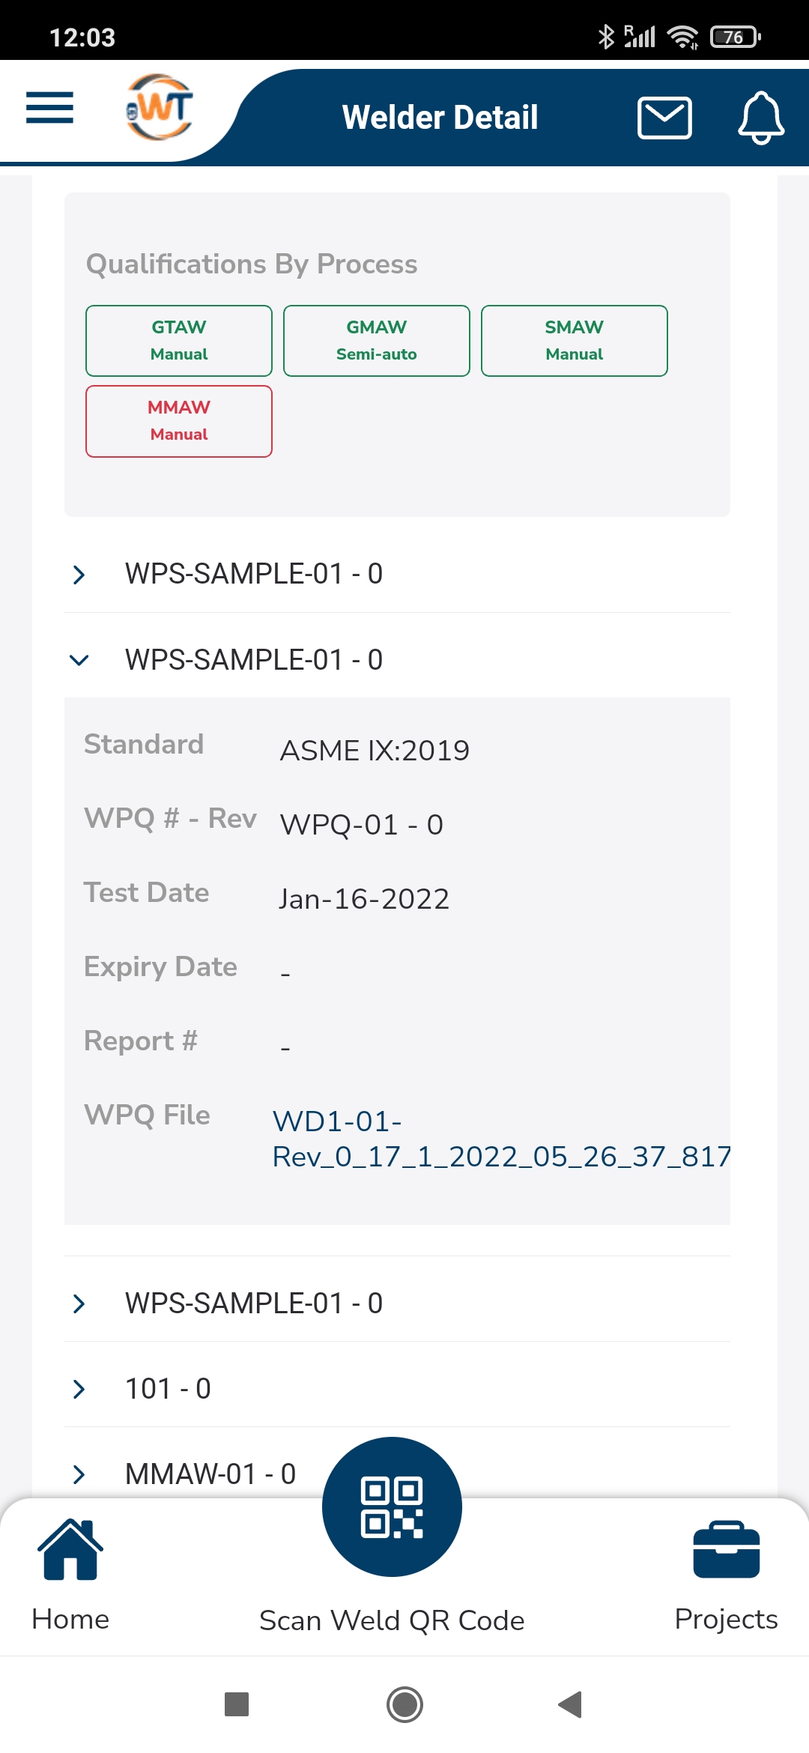Go to Home via house icon
This screenshot has width=809, height=1753.
point(70,1551)
